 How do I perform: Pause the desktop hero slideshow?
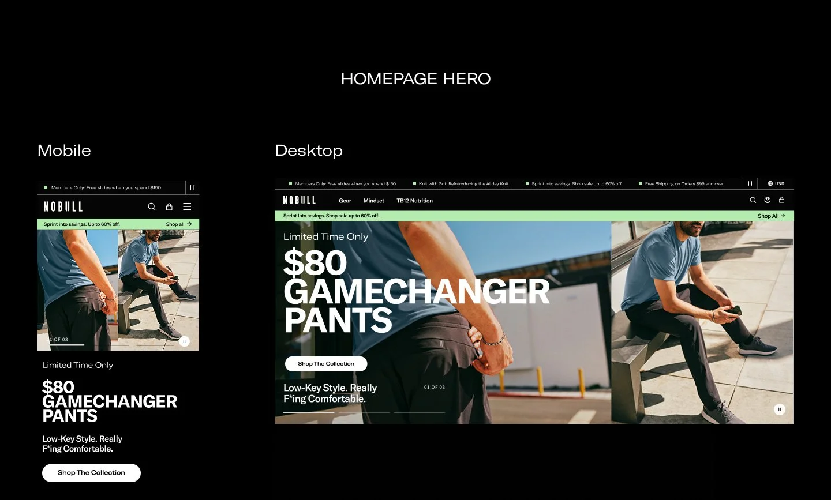[780, 409]
